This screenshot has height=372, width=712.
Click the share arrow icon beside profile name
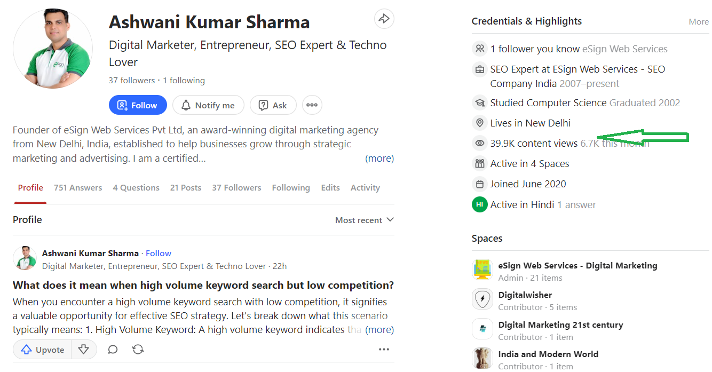point(384,19)
